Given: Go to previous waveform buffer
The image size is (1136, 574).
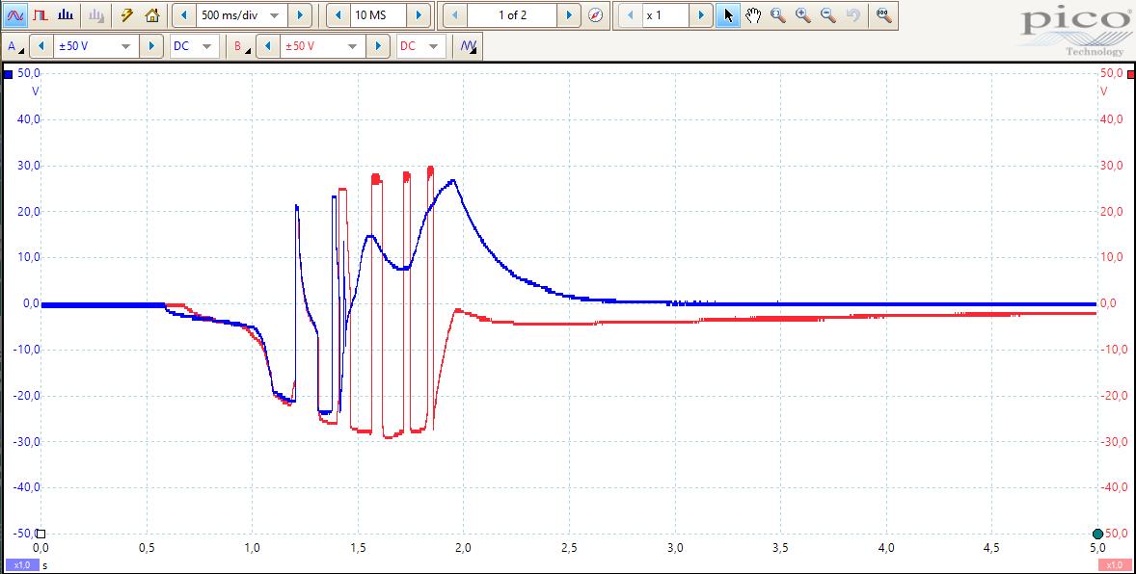Looking at the screenshot, I should pyautogui.click(x=455, y=14).
